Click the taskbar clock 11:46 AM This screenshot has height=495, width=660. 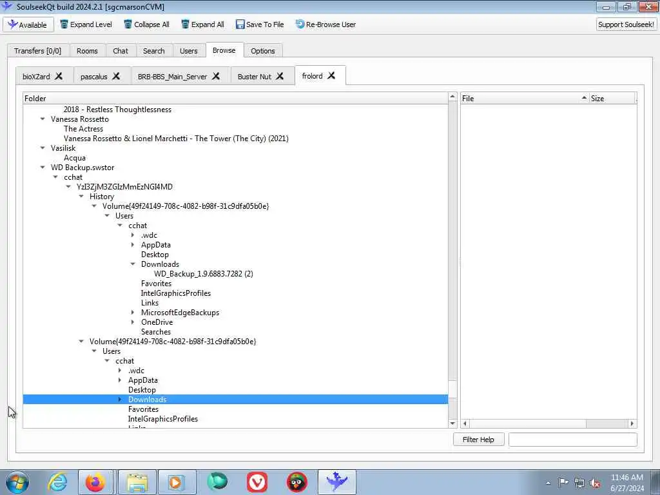[627, 478]
